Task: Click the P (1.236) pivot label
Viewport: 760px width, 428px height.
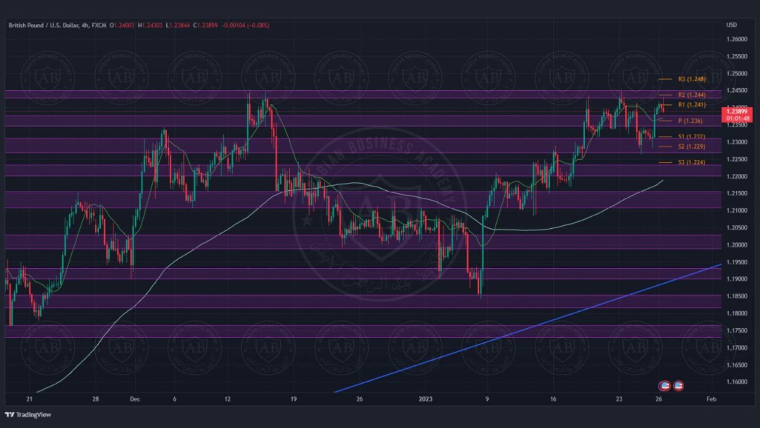Action: coord(690,121)
